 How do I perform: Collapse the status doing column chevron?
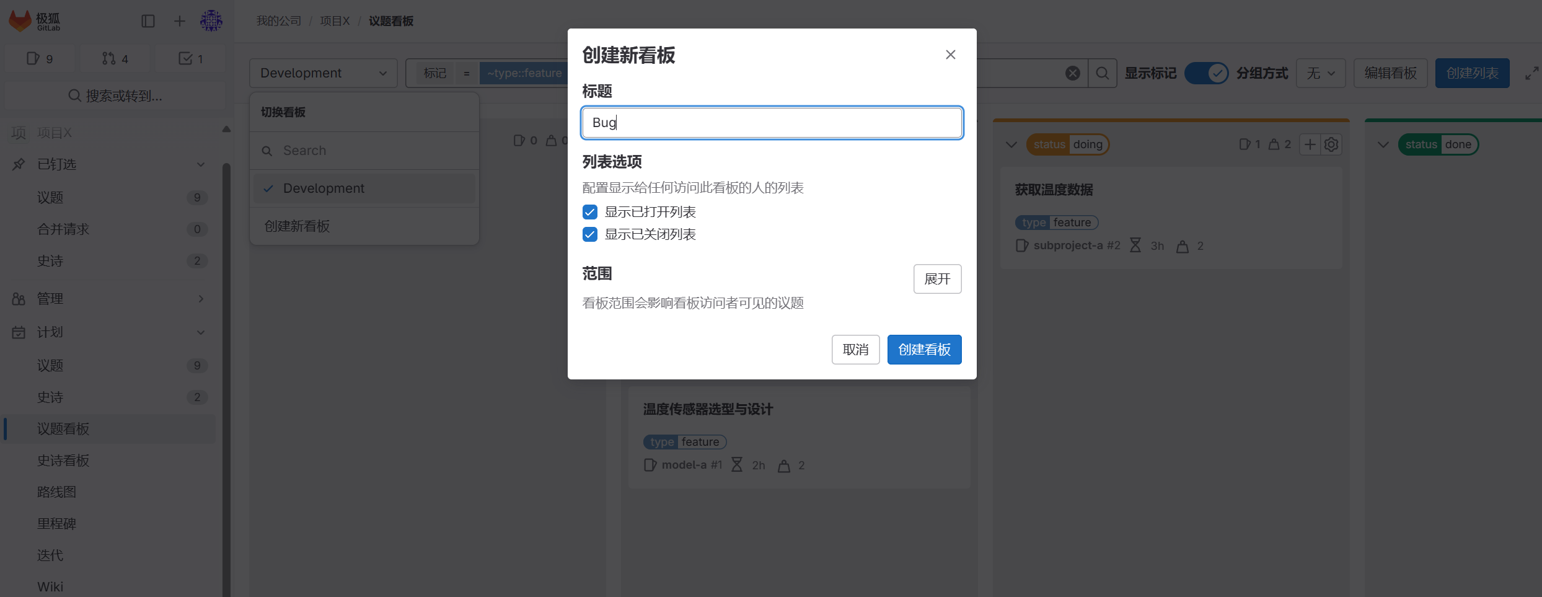pyautogui.click(x=1011, y=144)
